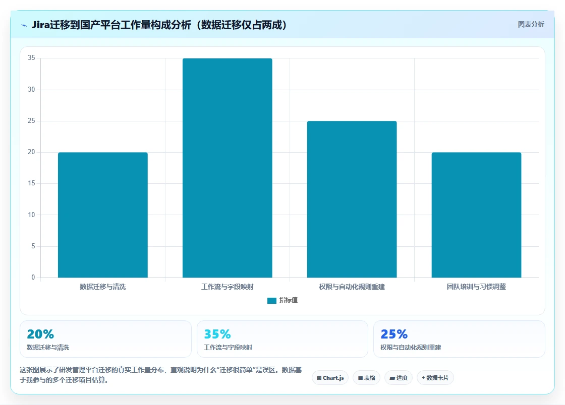
Task: Click the 表格 tag
Action: pyautogui.click(x=366, y=378)
